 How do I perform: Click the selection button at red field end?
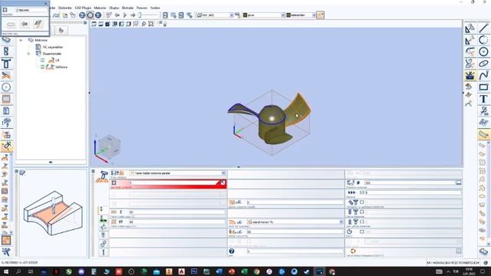(x=222, y=182)
